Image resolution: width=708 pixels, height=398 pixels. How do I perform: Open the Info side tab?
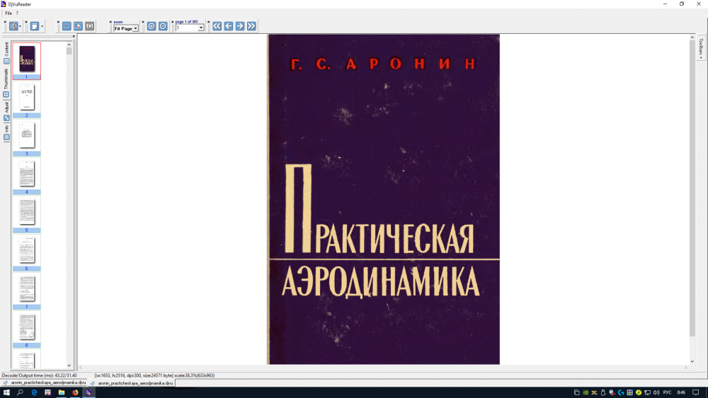tap(6, 129)
